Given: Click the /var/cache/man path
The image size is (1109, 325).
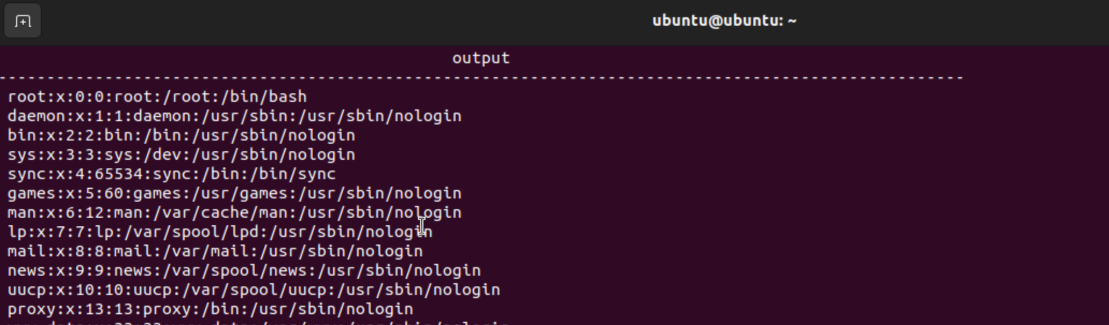Looking at the screenshot, I should click(x=221, y=213).
